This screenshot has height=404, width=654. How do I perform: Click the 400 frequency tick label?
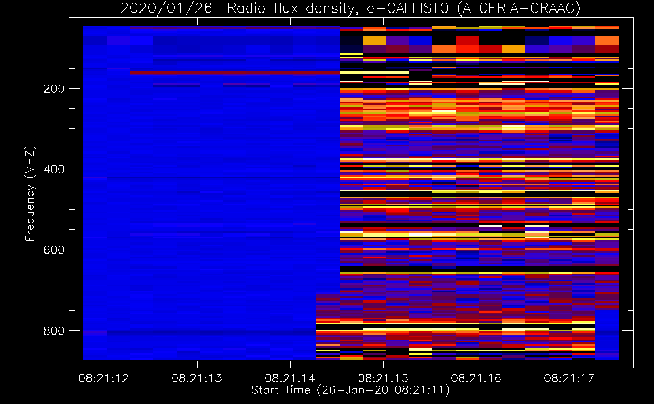[54, 169]
